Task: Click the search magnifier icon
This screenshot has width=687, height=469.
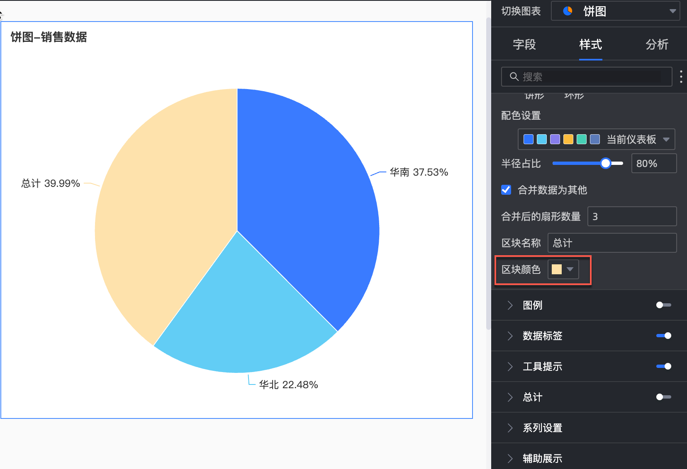Action: [514, 77]
